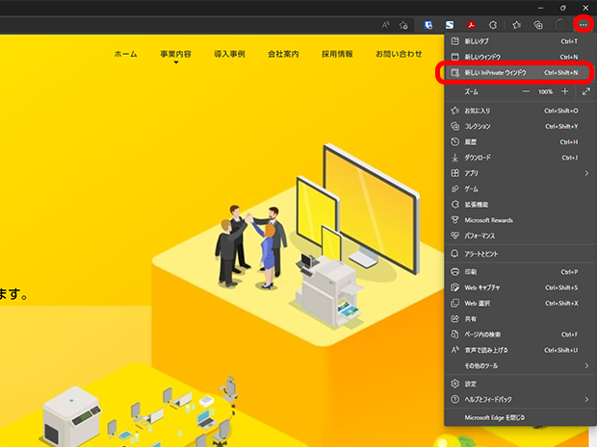This screenshot has height=447, width=597.
Task: Open the Favorites toolbar star icon
Action: tap(516, 25)
